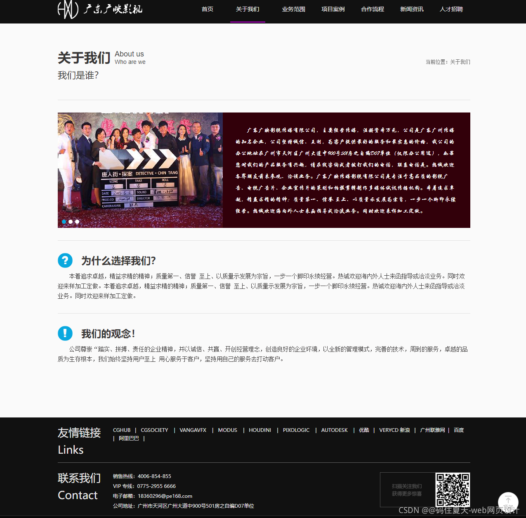Open the MODUS footer link

tap(228, 430)
